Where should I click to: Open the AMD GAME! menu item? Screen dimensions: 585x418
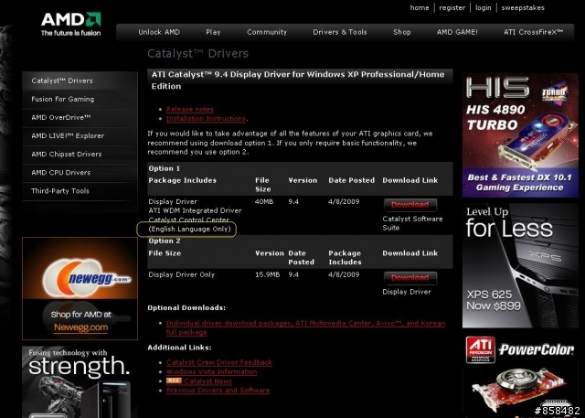(457, 32)
